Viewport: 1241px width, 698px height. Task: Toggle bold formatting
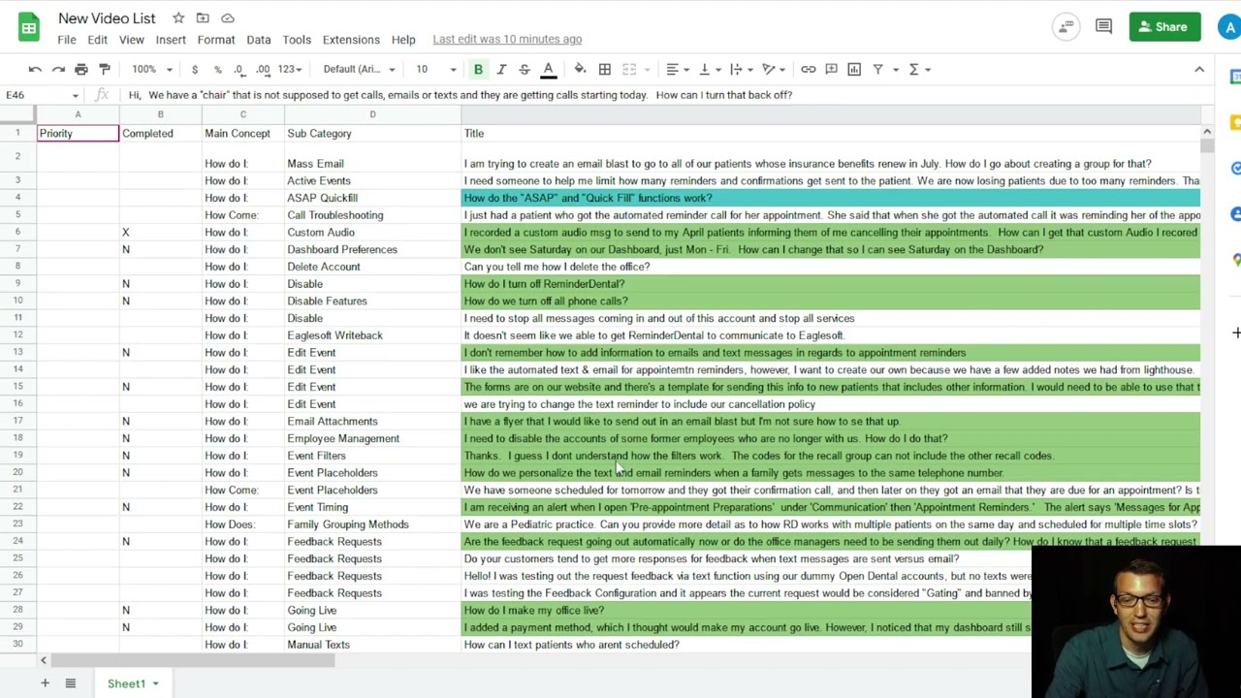pyautogui.click(x=478, y=69)
